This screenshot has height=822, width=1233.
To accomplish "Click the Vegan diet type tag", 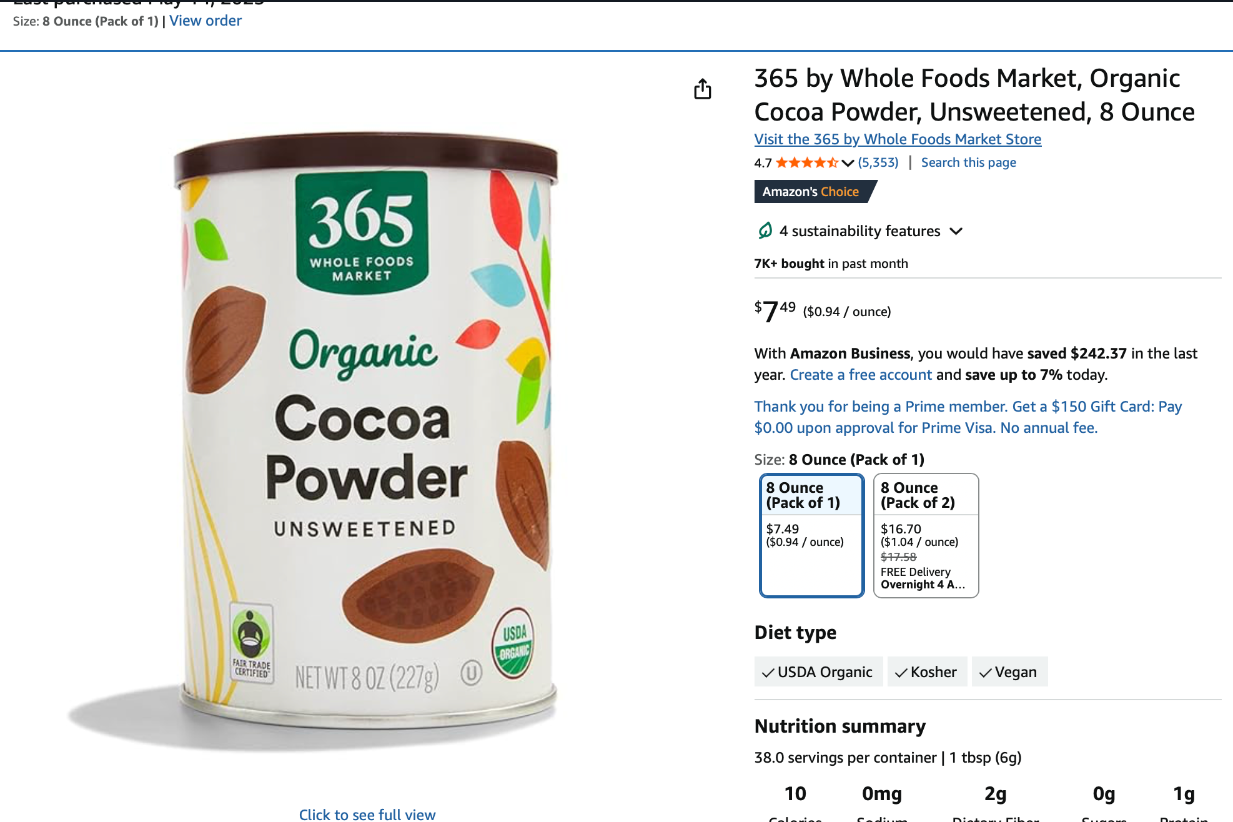I will coord(1009,672).
